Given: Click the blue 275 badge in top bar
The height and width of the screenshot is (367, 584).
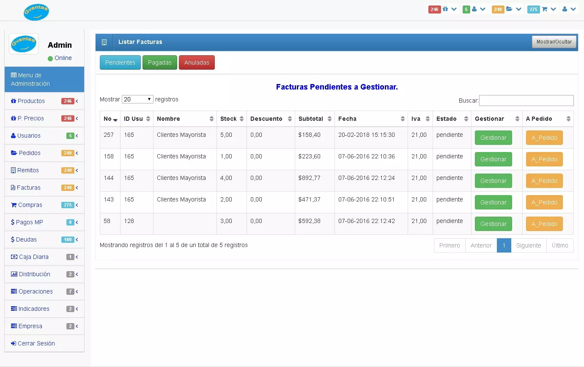Looking at the screenshot, I should 533,9.
